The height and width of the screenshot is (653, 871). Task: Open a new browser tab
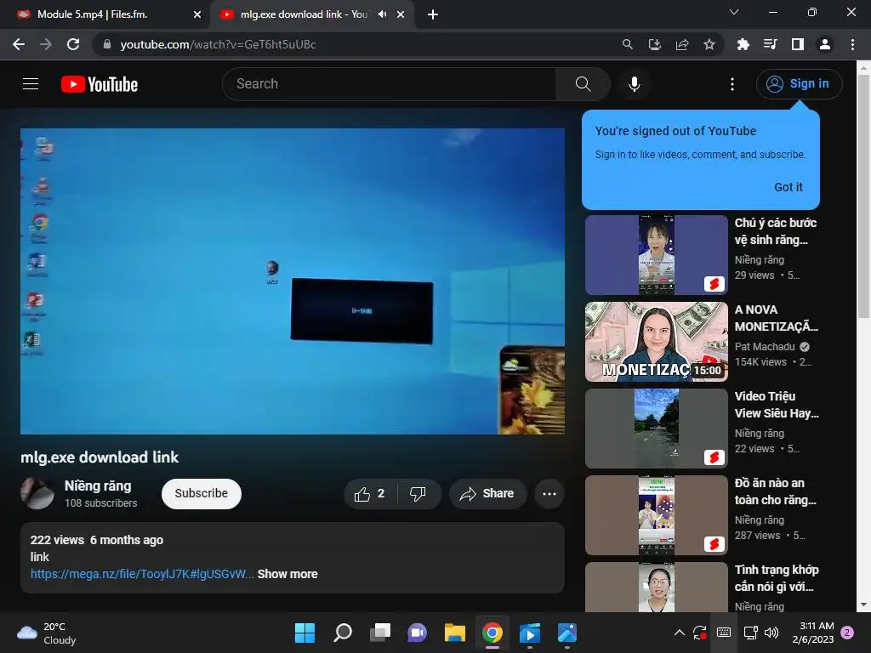point(433,14)
